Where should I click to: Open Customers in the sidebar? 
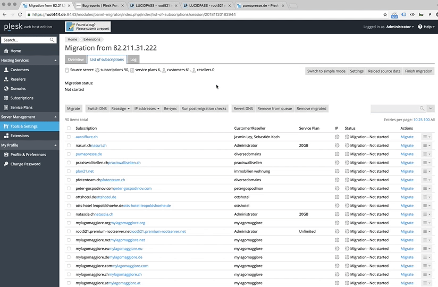[x=19, y=70]
